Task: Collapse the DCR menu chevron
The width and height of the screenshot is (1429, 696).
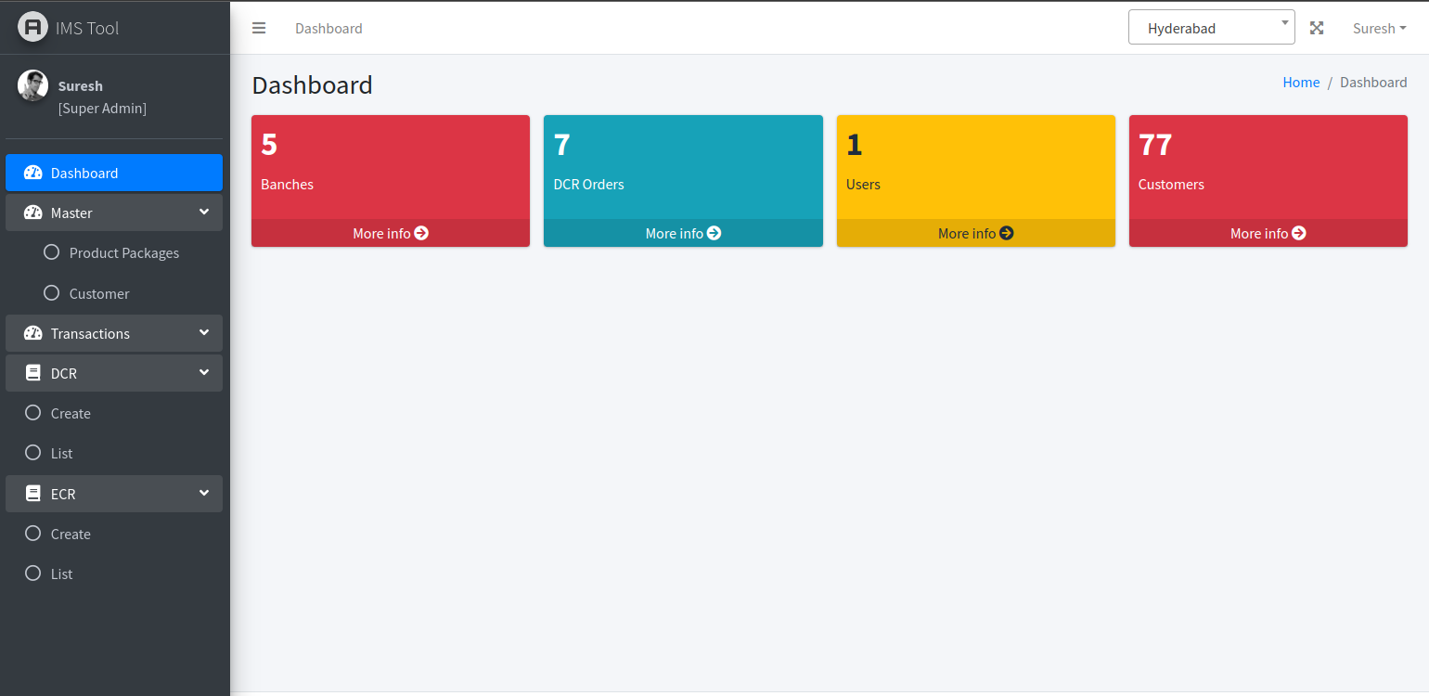Action: 204,373
